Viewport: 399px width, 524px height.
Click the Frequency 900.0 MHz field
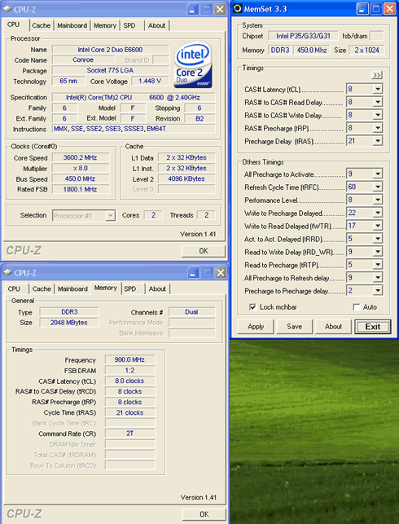(x=130, y=360)
